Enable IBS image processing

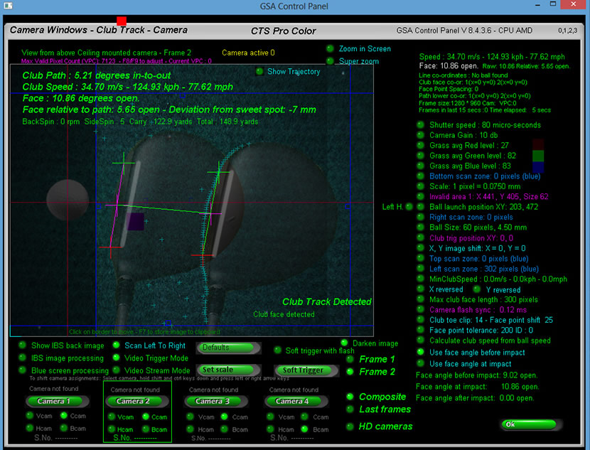(x=22, y=358)
